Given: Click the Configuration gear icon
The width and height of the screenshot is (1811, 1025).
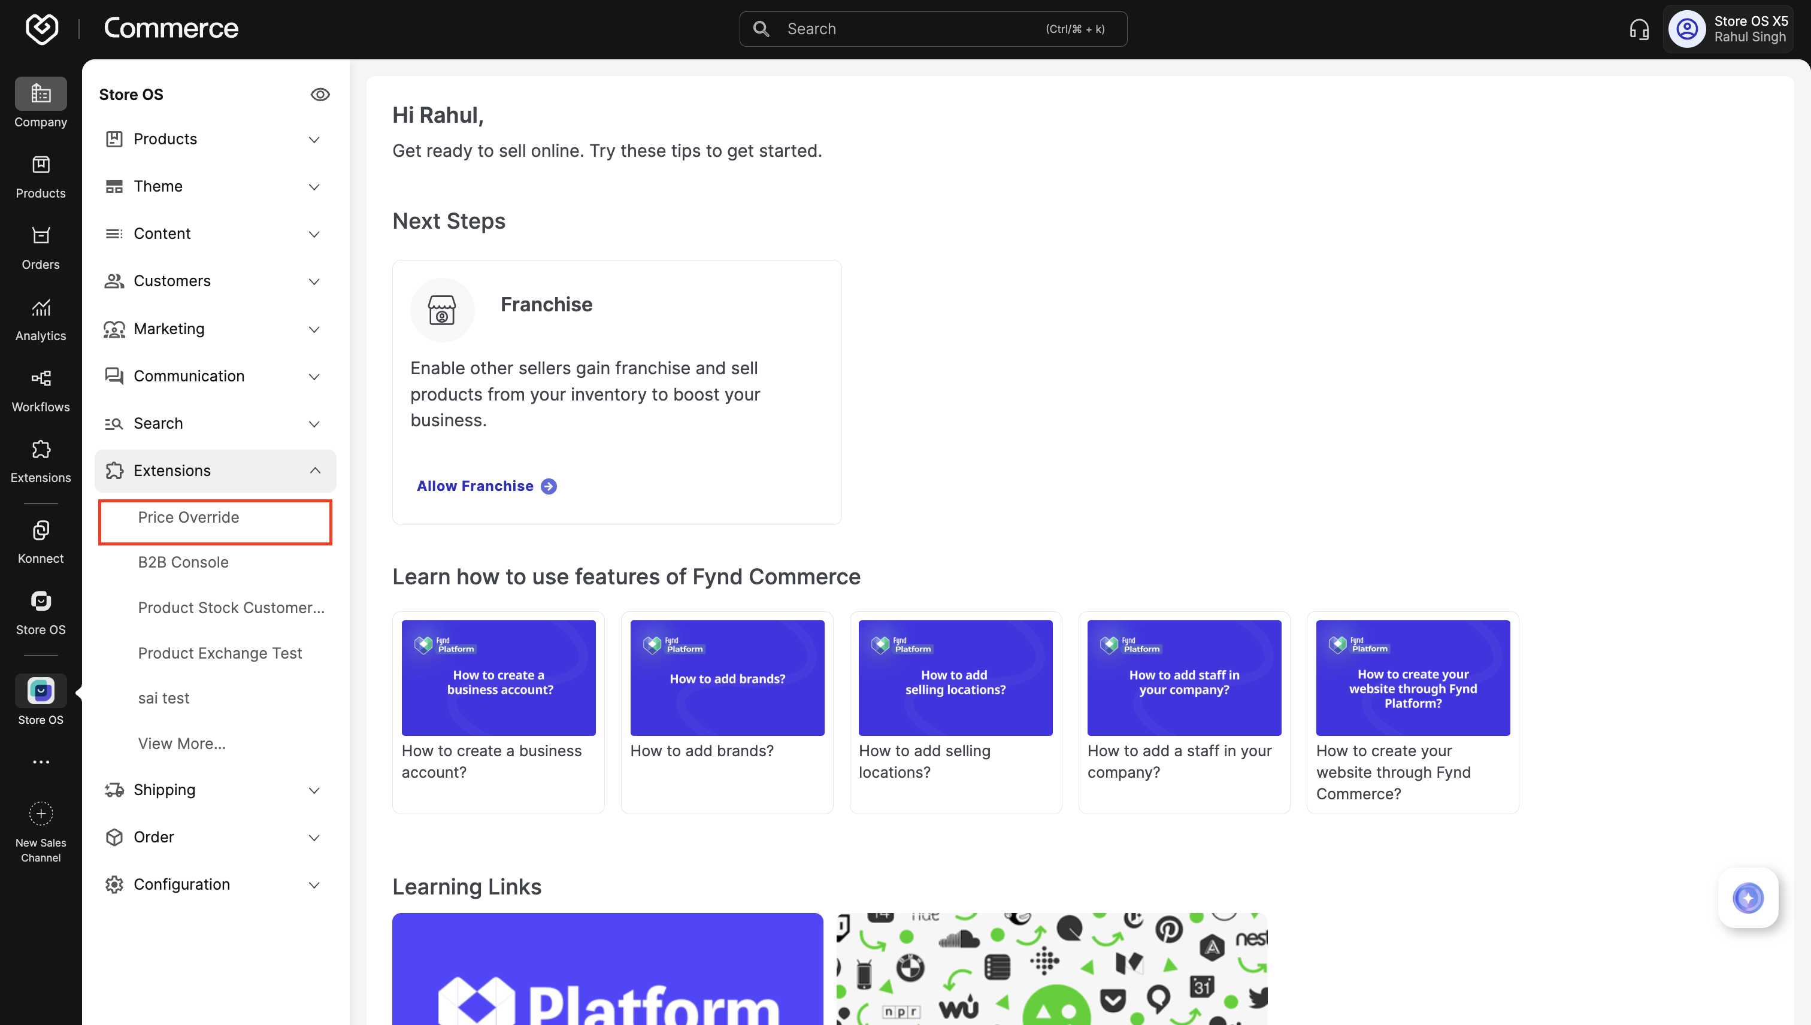Looking at the screenshot, I should [114, 884].
